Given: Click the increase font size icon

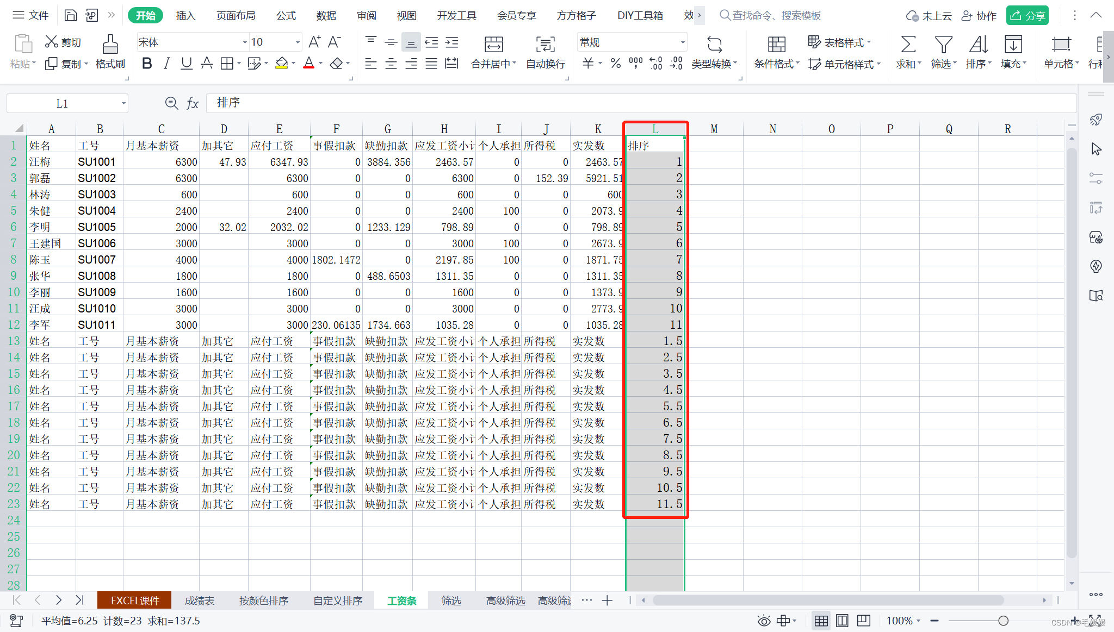Looking at the screenshot, I should pos(314,42).
